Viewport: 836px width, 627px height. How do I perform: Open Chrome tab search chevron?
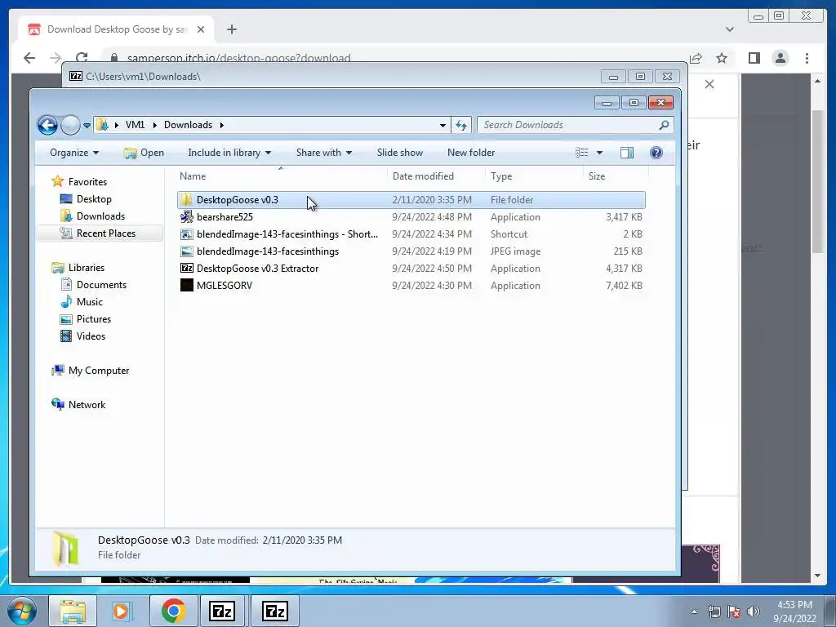[729, 29]
